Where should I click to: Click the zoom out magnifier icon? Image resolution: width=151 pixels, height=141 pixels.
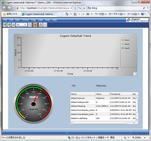pyautogui.click(x=9, y=25)
